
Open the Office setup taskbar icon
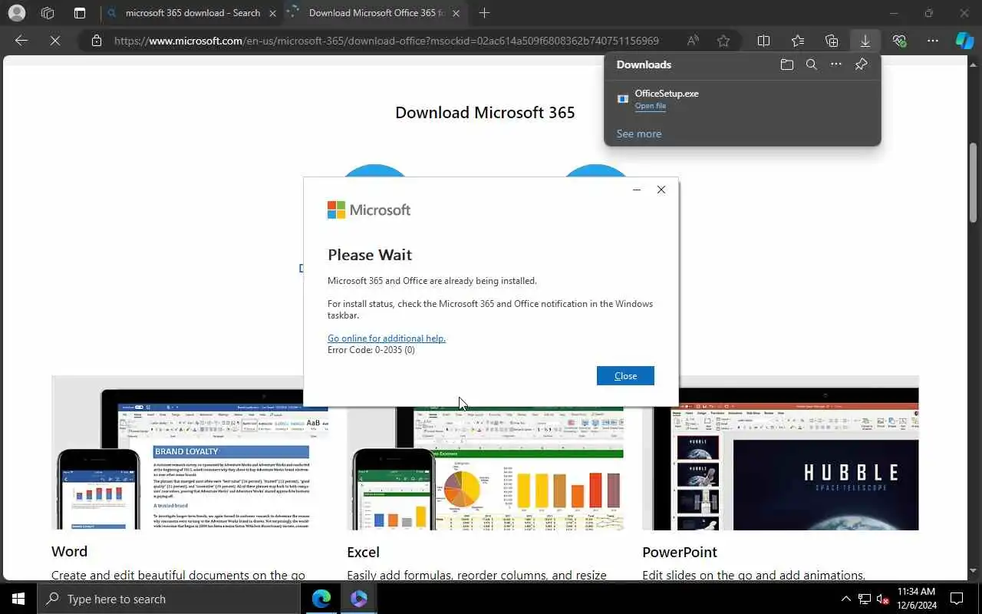(358, 599)
